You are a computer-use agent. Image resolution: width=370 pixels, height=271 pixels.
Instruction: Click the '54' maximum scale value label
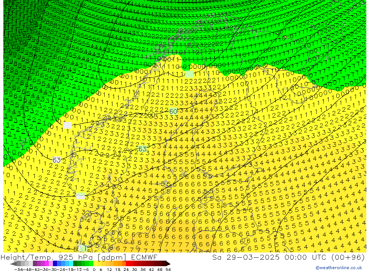click(x=168, y=270)
